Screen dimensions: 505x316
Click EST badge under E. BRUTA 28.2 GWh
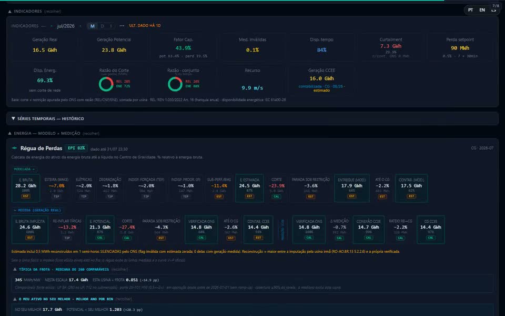tap(26, 196)
